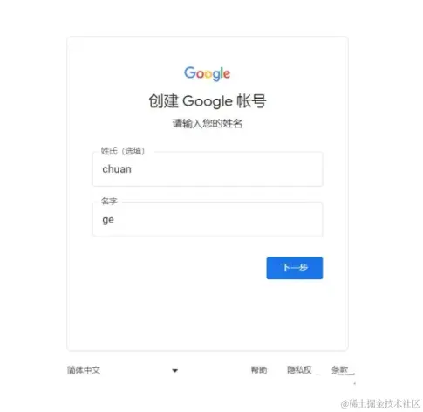423x412 pixels.
Task: Open the 隐私权 privacy link
Action: (x=299, y=370)
